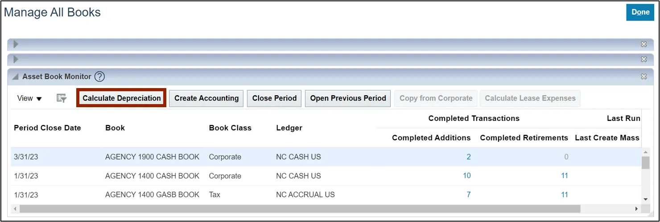The image size is (660, 222).
Task: Click the Create Accounting button
Action: tap(206, 98)
